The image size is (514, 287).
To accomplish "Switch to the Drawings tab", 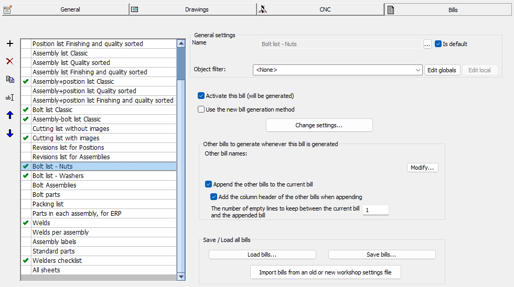I will [192, 9].
